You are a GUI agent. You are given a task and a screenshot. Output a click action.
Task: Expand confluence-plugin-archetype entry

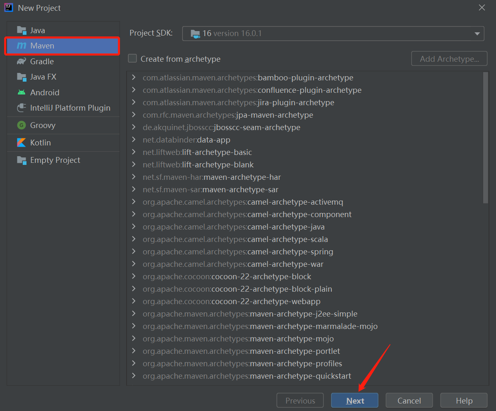pyautogui.click(x=134, y=90)
